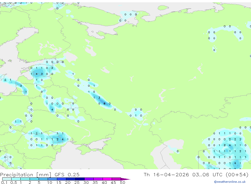Screen dimensions: 251x184
Task: Click the 35–40 mm purple legend box
Action: tap(98, 179)
